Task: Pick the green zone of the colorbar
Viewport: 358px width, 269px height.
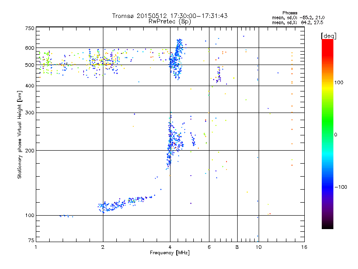Action: [x=328, y=121]
